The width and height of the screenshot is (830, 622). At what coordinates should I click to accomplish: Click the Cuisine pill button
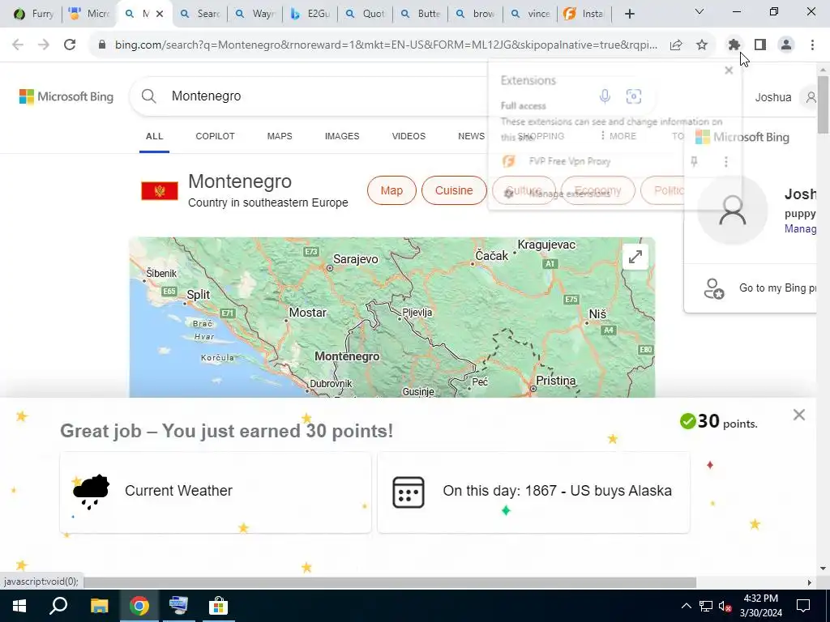click(x=454, y=190)
